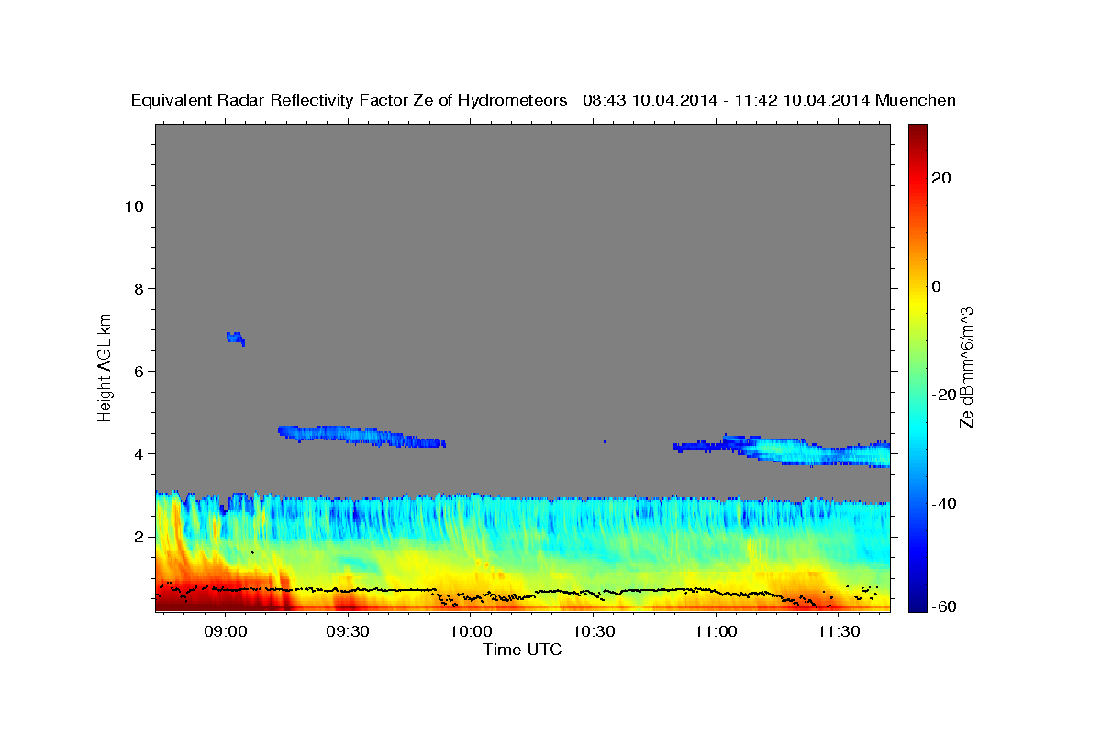The height and width of the screenshot is (734, 1101).
Task: Click the small blue echo near 7 km
Action: (236, 339)
